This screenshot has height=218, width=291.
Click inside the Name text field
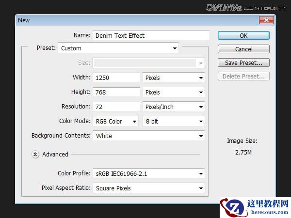pos(151,35)
